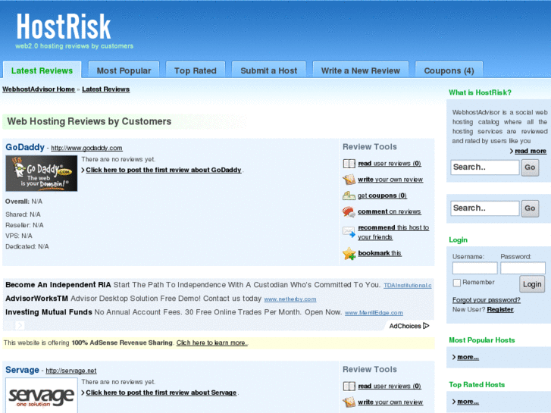The height and width of the screenshot is (413, 551).
Task: Open the Servage host title link
Action: (x=22, y=370)
